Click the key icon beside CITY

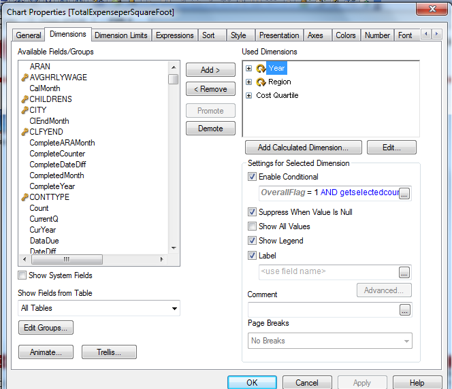click(25, 110)
